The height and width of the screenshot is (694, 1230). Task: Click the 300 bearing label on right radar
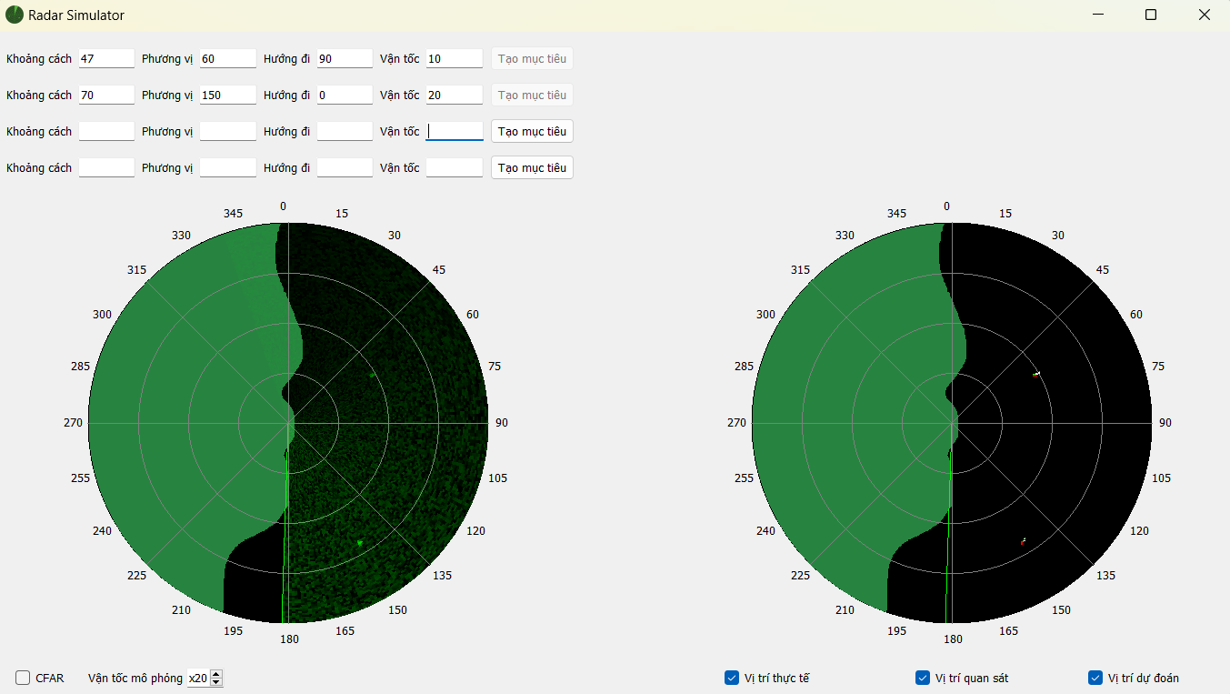point(765,315)
